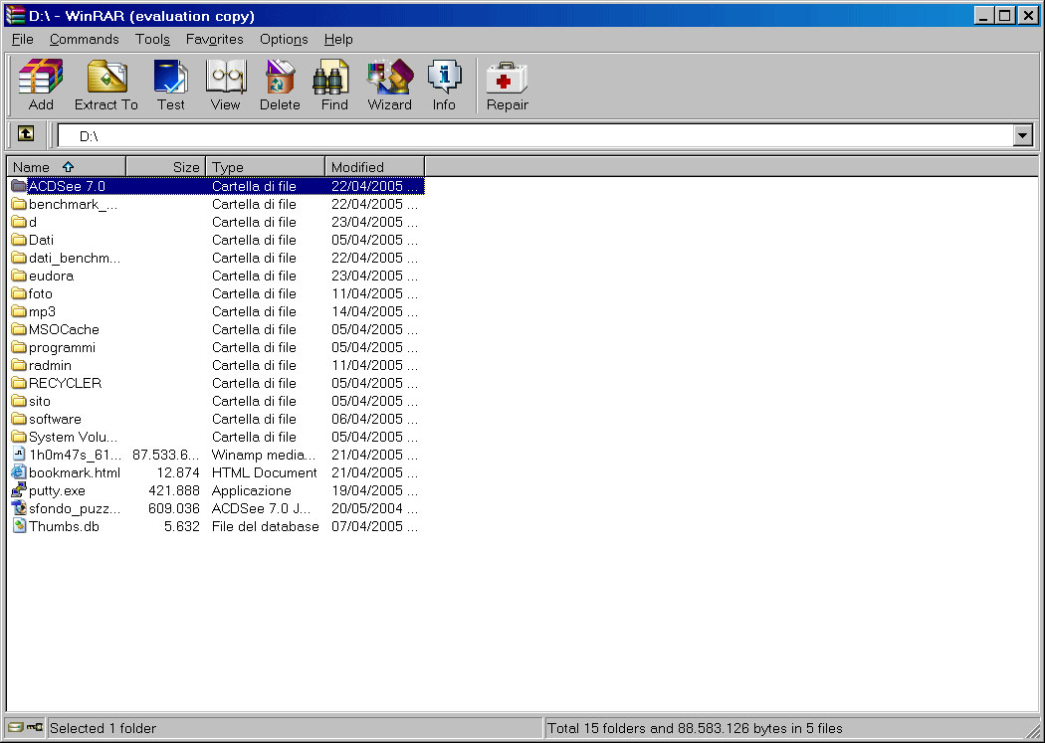Image resolution: width=1045 pixels, height=743 pixels.
Task: Click the 421.888 size value
Action: click(x=174, y=490)
